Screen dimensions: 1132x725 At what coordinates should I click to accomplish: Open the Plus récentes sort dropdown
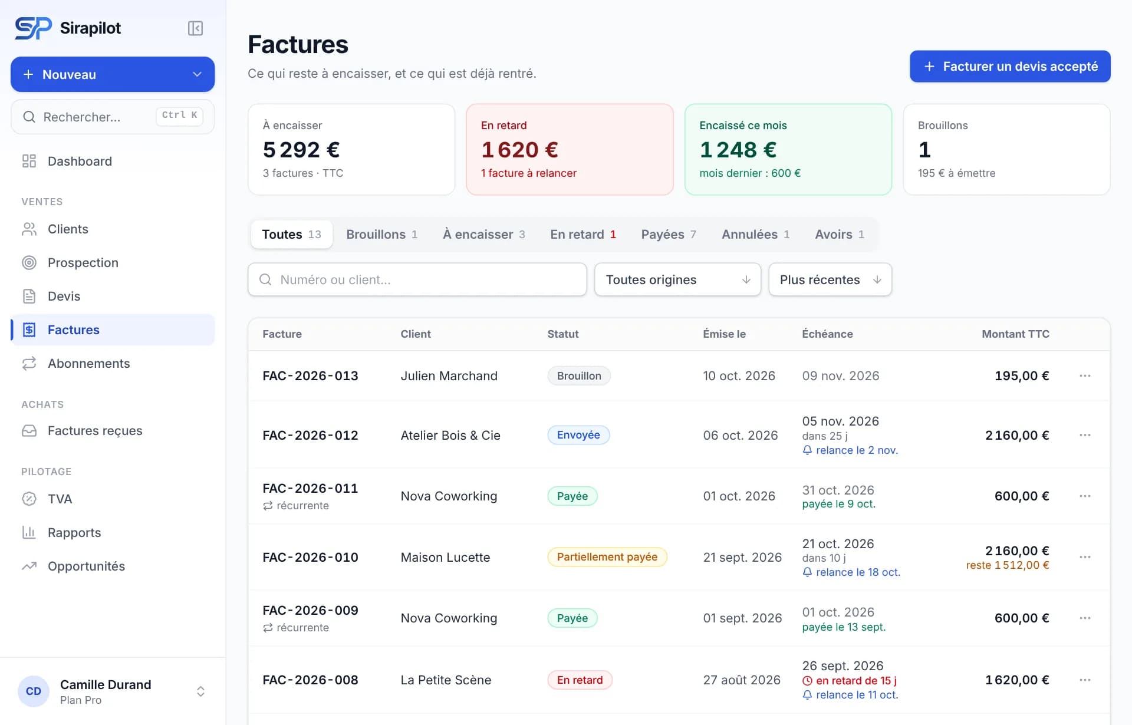(x=830, y=279)
